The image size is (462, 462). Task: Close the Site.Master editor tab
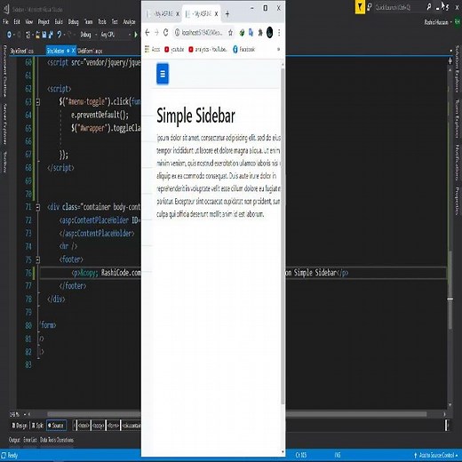click(74, 51)
